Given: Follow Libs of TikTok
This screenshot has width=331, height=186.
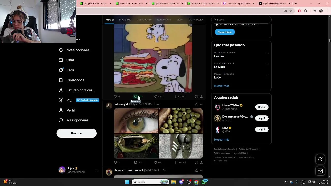Looking at the screenshot, I should 262,107.
